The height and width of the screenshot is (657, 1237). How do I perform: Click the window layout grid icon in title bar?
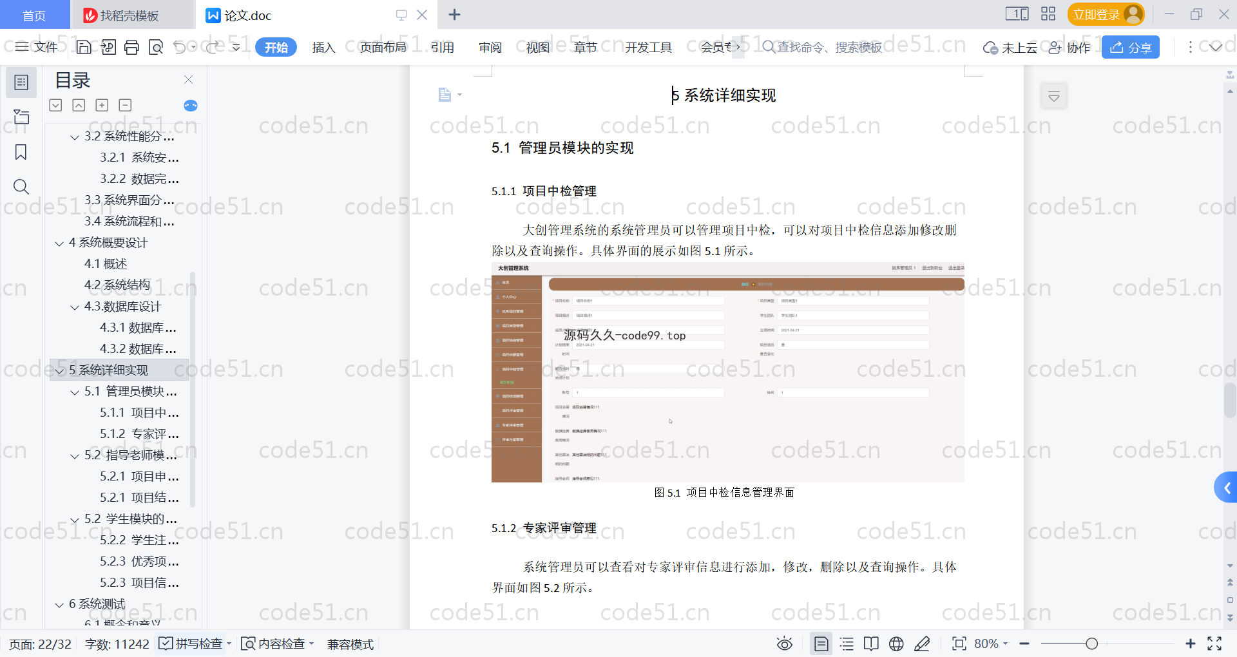pos(1048,14)
